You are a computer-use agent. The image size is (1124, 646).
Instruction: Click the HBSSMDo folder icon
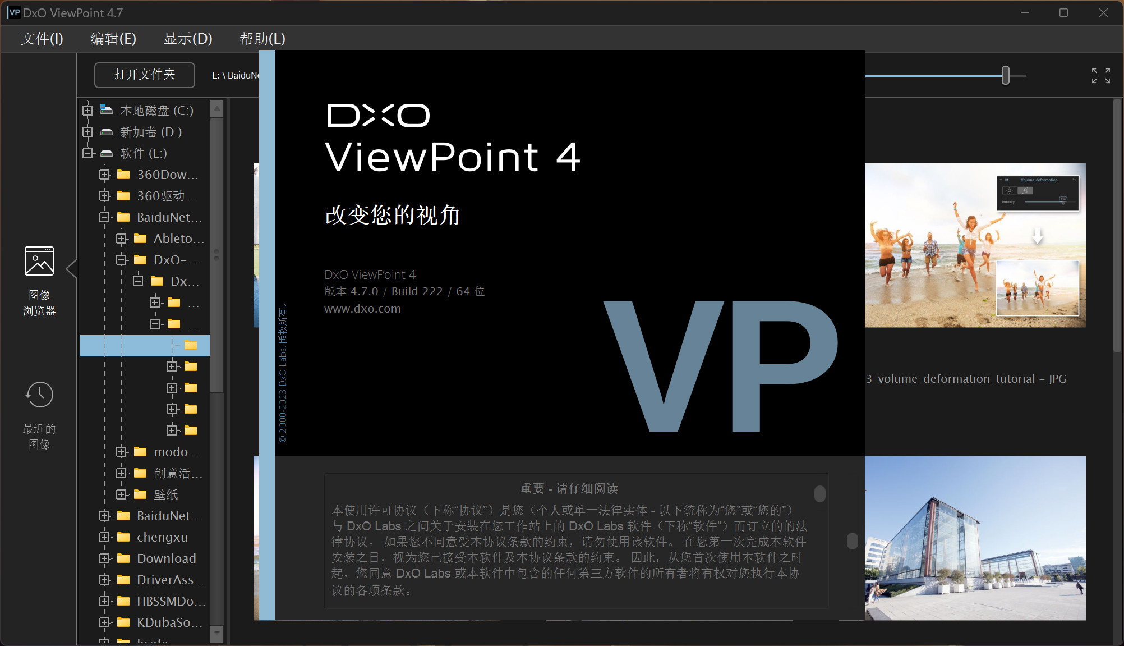tap(123, 601)
